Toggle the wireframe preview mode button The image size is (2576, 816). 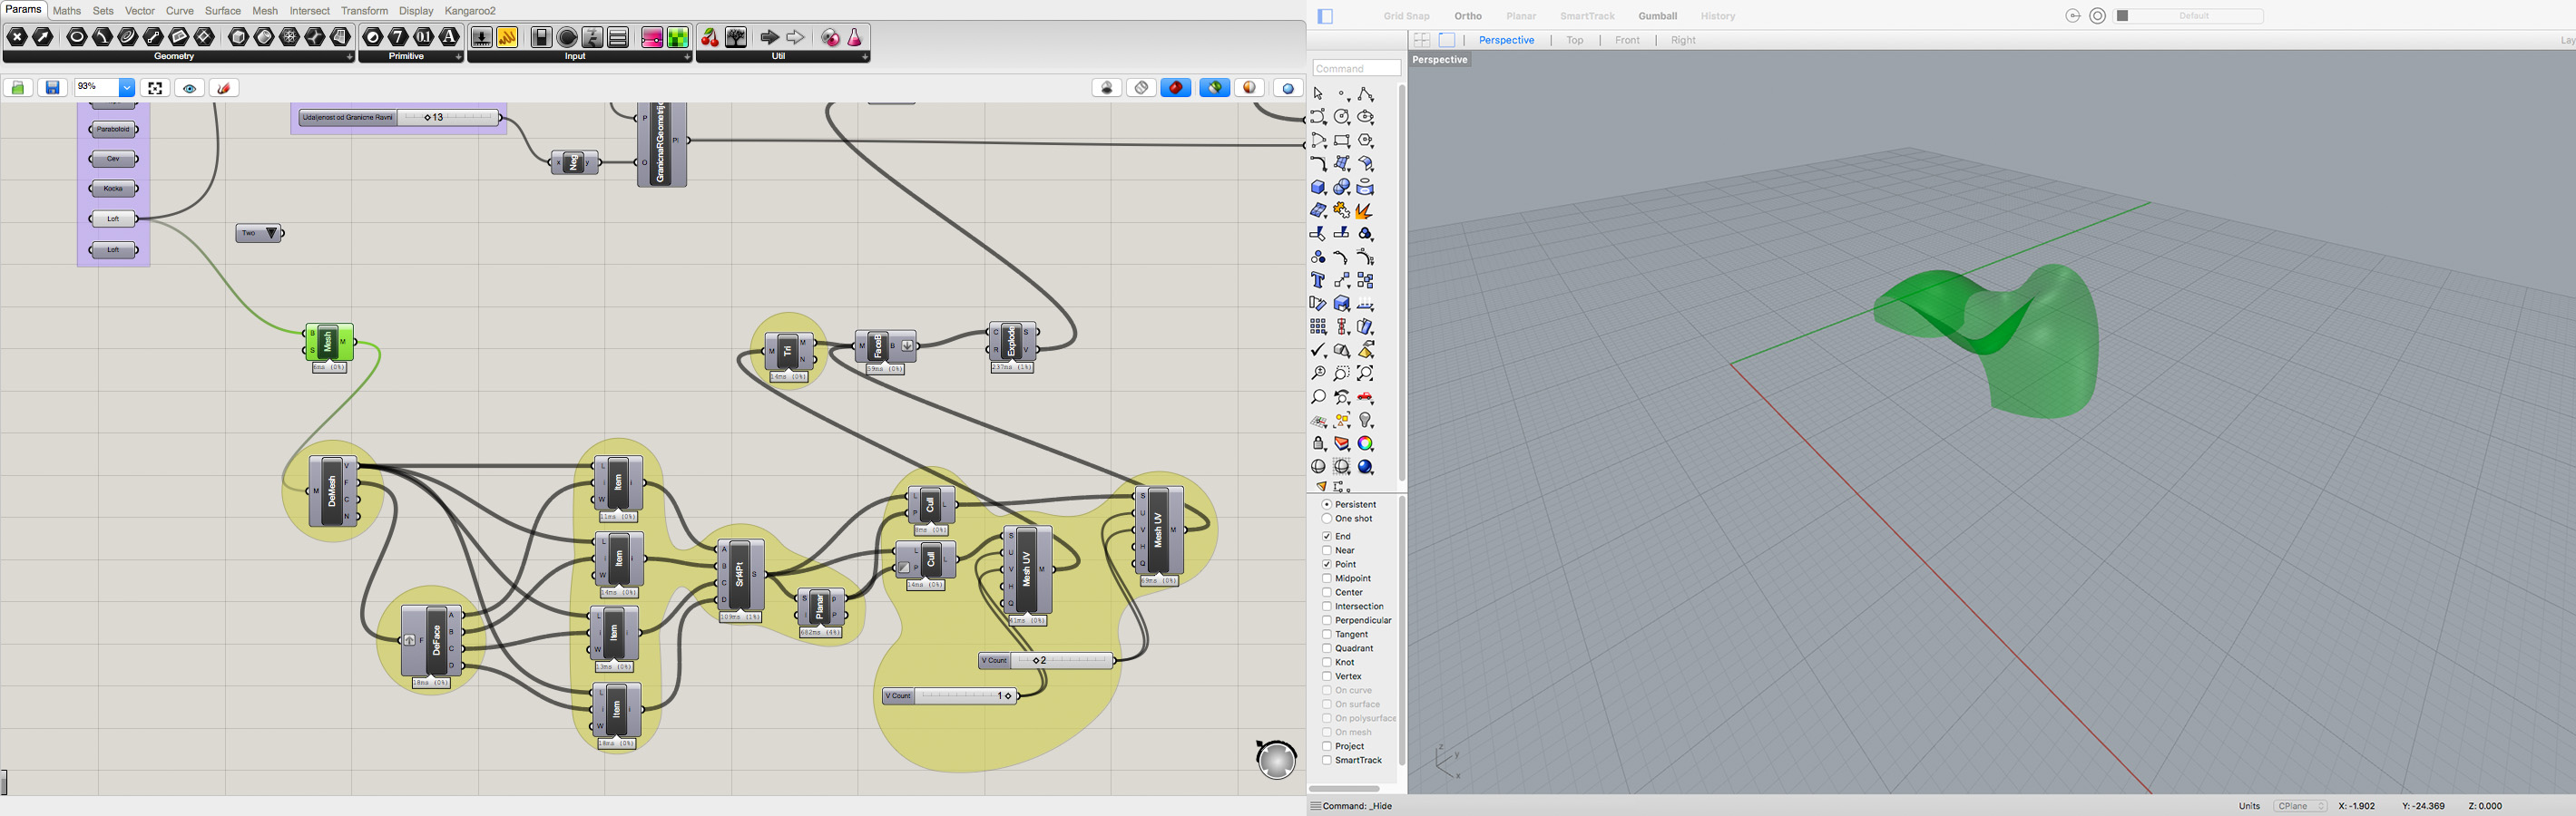(x=1141, y=88)
